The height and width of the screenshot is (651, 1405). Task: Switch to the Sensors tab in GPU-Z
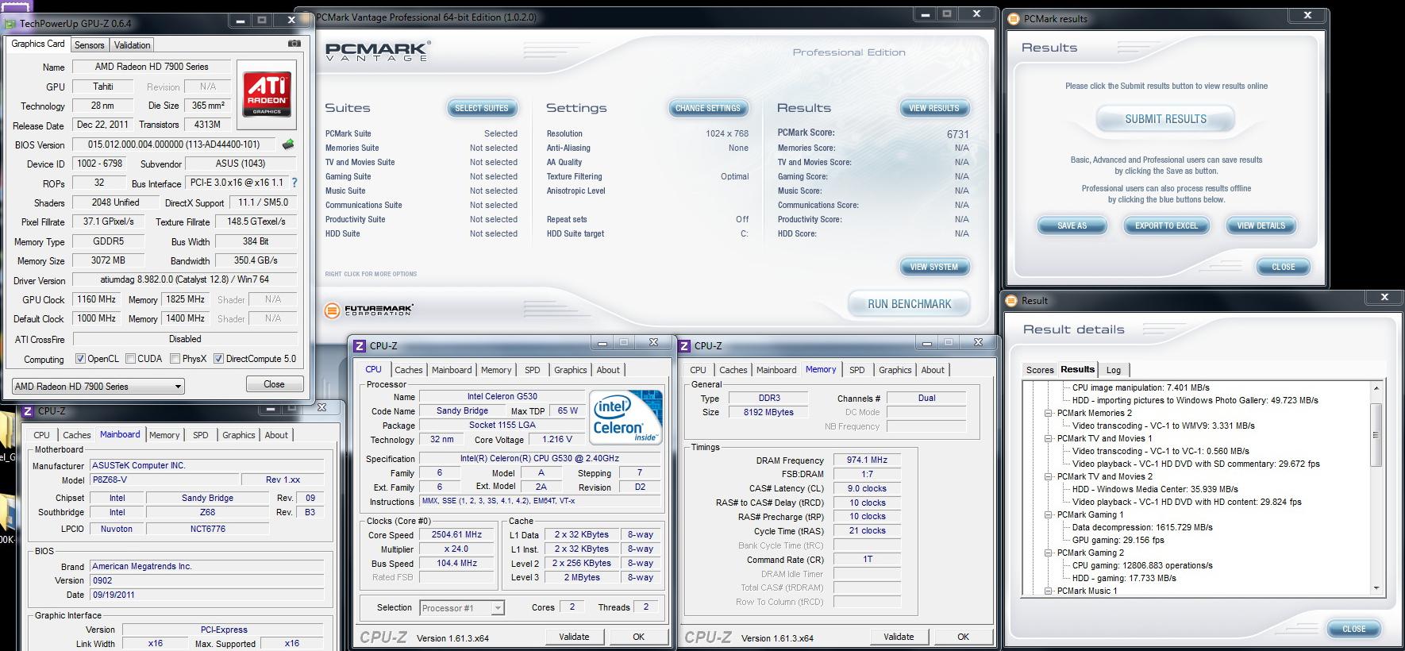click(90, 45)
